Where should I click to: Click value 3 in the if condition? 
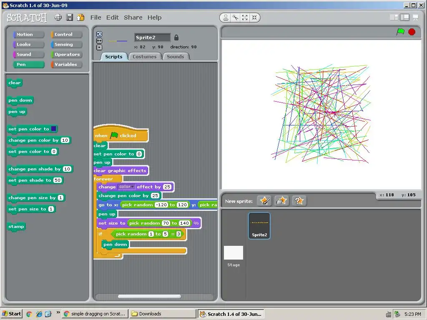click(x=178, y=234)
